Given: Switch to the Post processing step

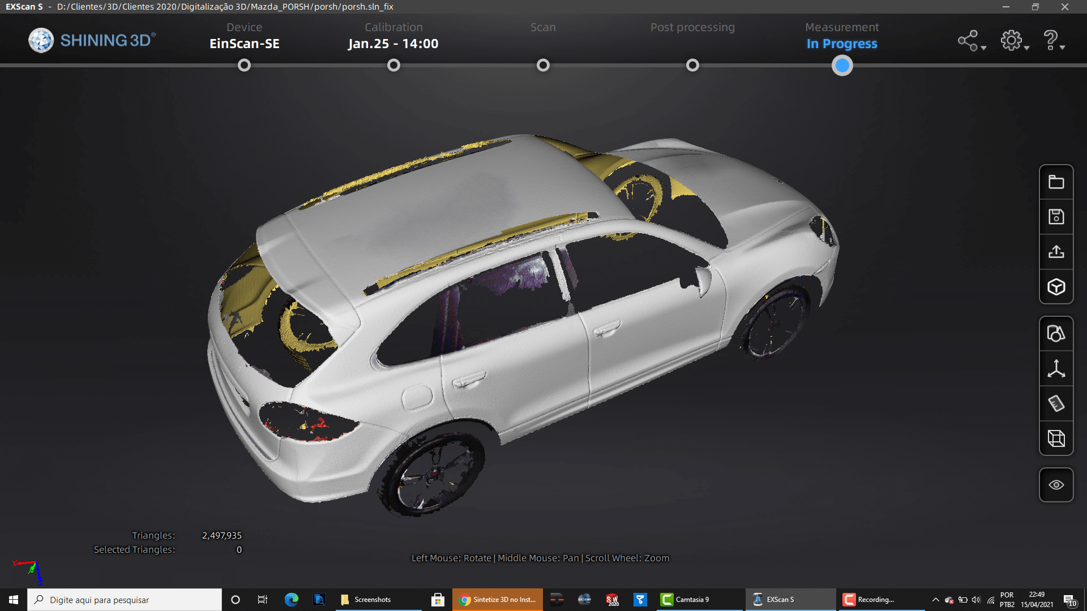Looking at the screenshot, I should coord(692,27).
